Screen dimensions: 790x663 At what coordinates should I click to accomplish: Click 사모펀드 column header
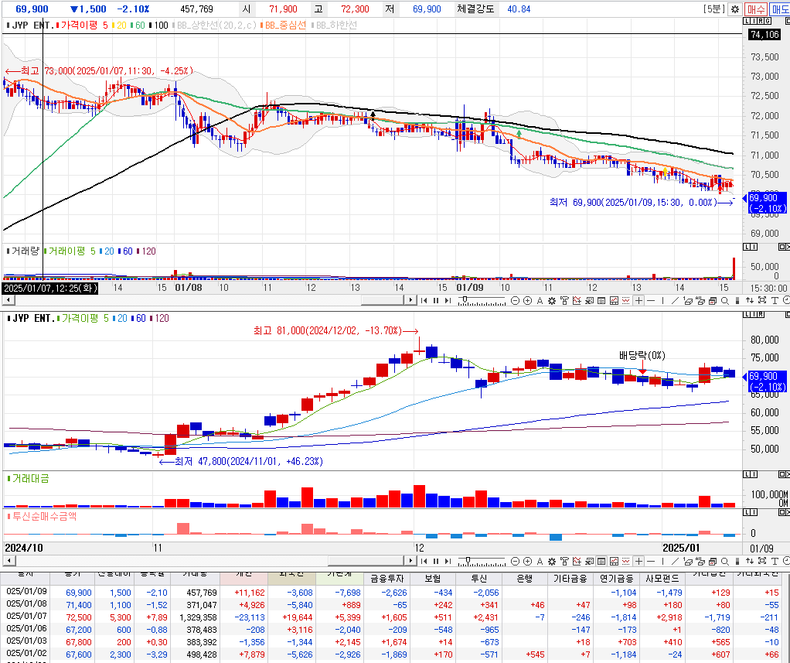coord(662,579)
